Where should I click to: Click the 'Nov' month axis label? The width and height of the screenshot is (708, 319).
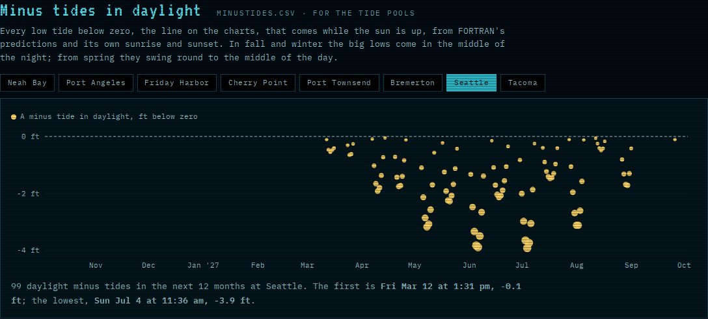click(x=96, y=265)
